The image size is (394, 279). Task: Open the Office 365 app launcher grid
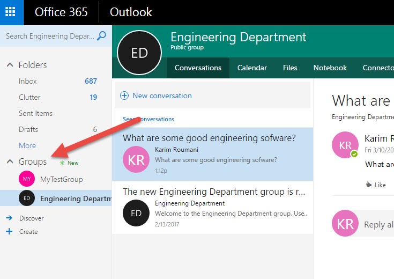tap(11, 12)
